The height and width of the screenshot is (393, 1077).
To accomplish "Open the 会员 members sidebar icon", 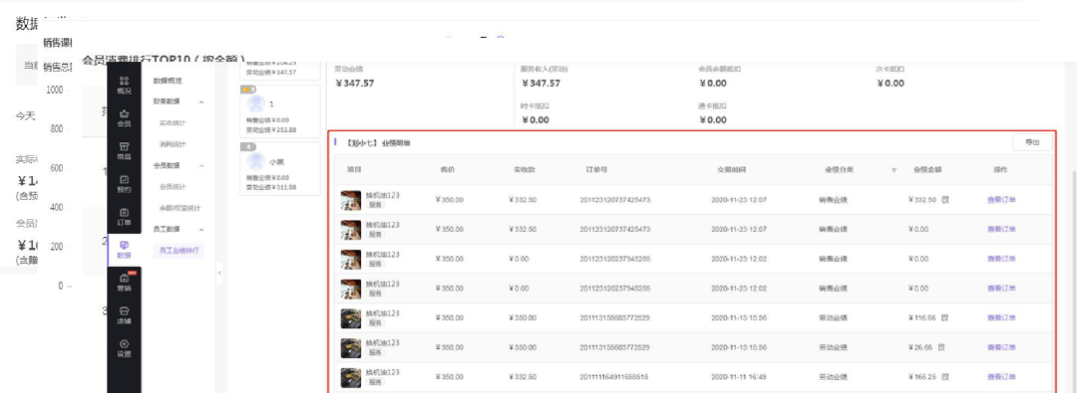I will click(x=125, y=118).
